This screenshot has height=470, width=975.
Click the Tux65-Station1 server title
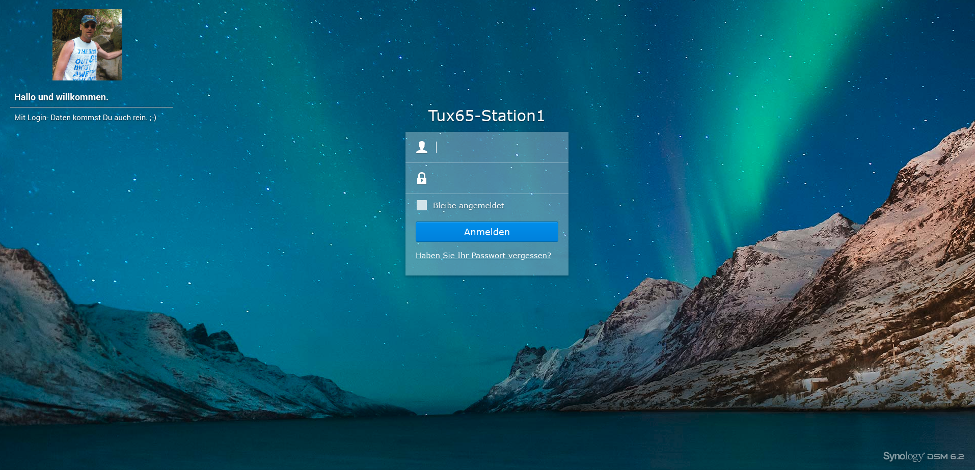(x=486, y=116)
